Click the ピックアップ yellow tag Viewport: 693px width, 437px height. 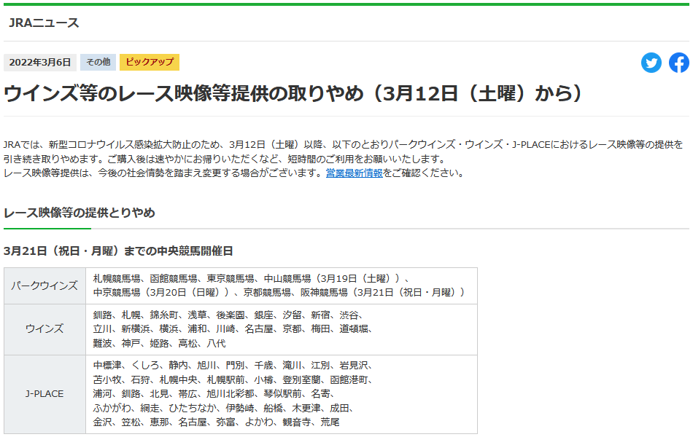[150, 62]
